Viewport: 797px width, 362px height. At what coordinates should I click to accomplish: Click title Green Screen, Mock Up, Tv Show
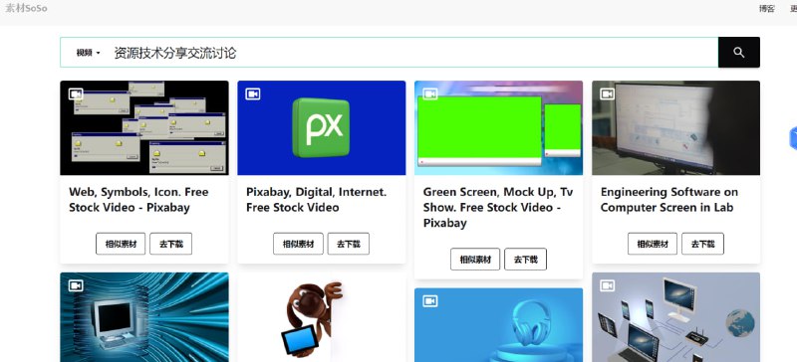tap(498, 207)
